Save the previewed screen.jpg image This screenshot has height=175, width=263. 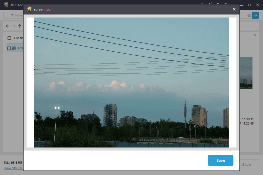(220, 160)
